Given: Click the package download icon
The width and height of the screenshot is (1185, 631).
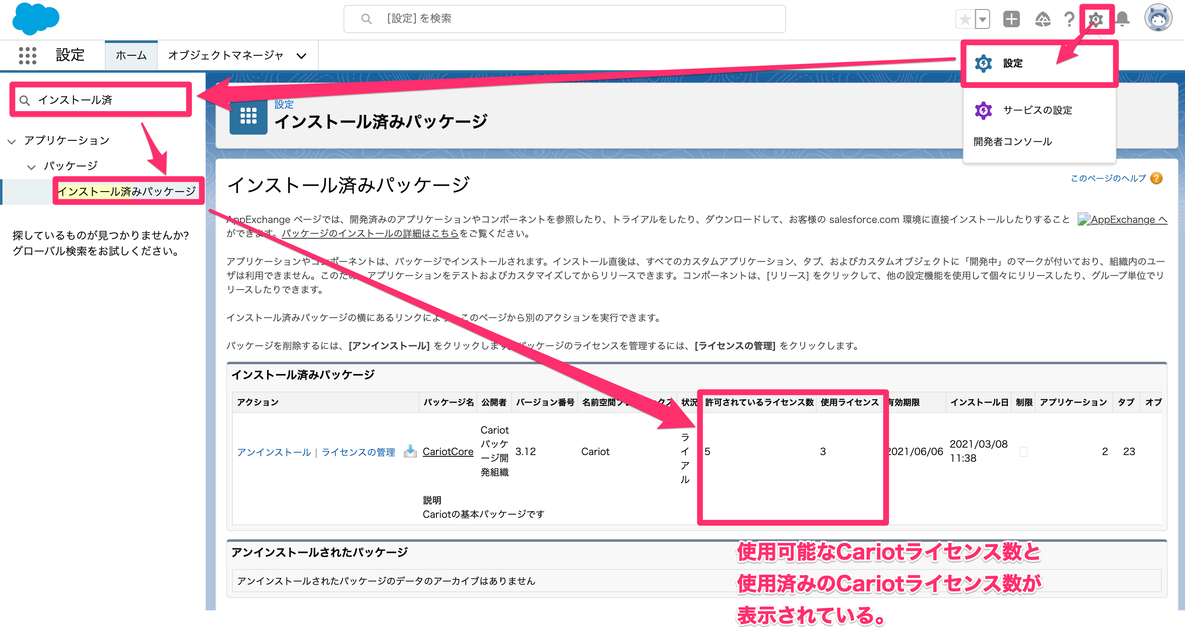Looking at the screenshot, I should pyautogui.click(x=410, y=451).
